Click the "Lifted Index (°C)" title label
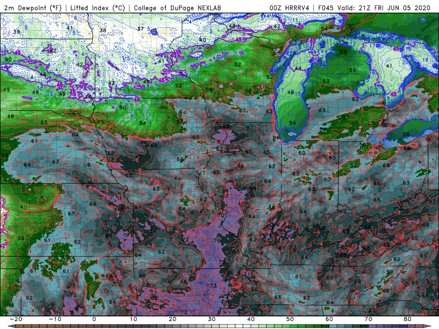This screenshot has height=329, width=439. (98, 8)
